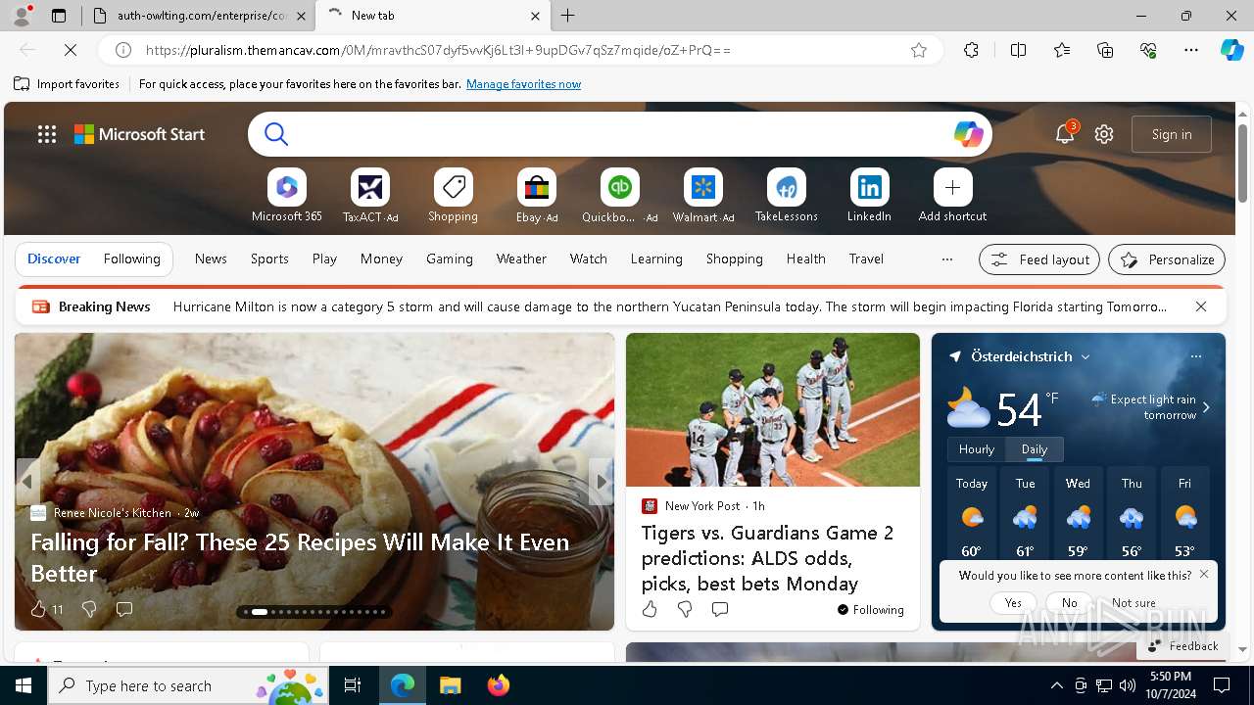This screenshot has width=1254, height=705.
Task: Dismiss the Breaking News banner
Action: pyautogui.click(x=1200, y=306)
